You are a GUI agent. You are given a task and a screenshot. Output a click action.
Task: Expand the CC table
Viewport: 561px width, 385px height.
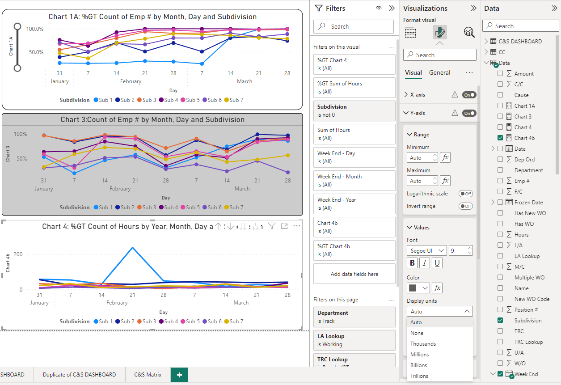click(x=486, y=52)
